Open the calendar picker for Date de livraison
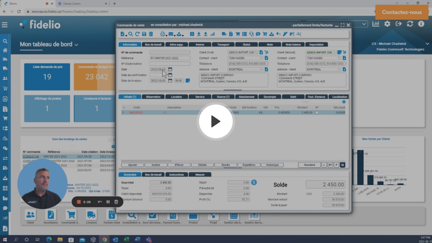 point(170,81)
